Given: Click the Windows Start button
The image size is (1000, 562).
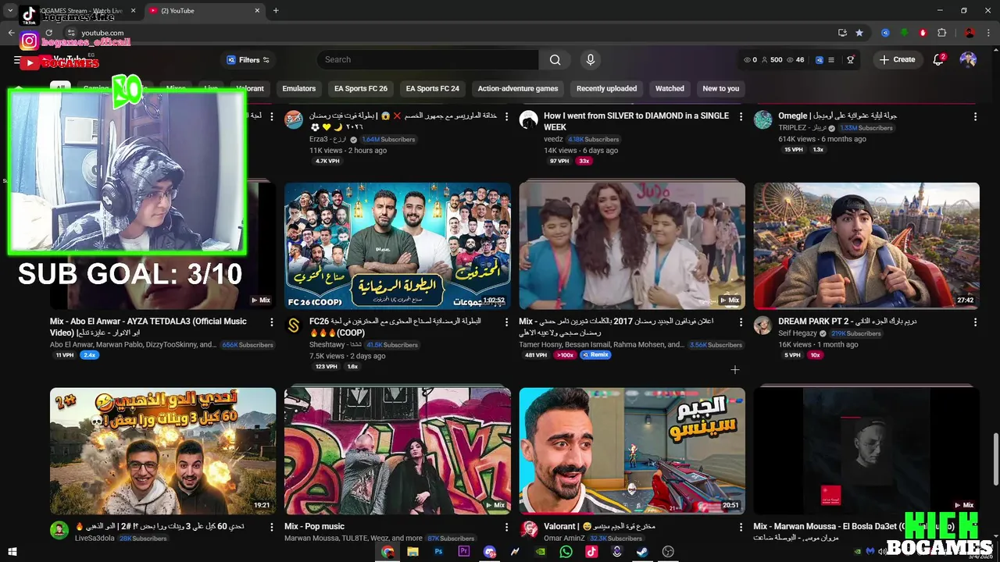Looking at the screenshot, I should pos(12,552).
